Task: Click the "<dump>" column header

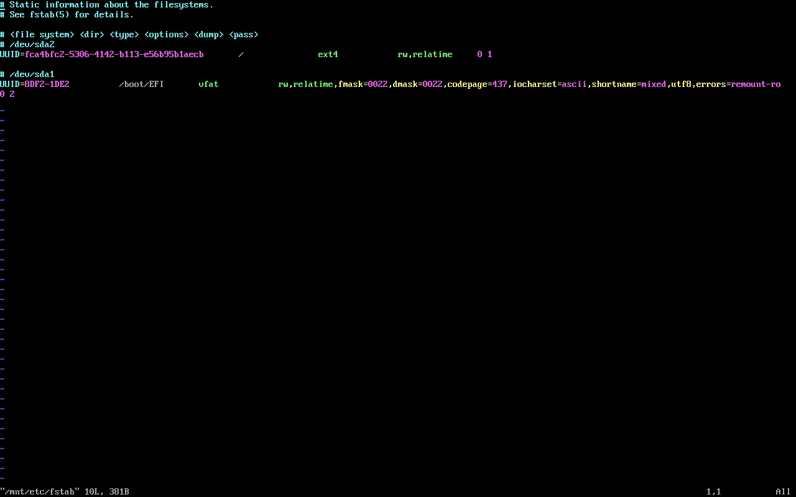Action: (x=209, y=35)
